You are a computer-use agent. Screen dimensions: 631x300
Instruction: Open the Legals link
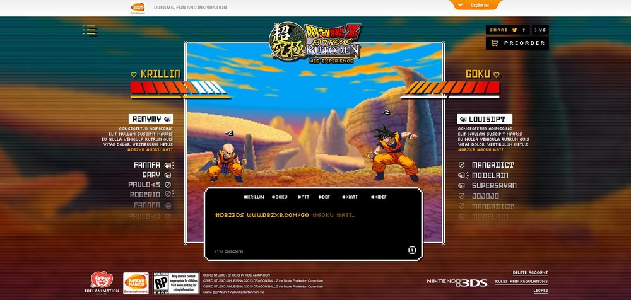click(541, 291)
